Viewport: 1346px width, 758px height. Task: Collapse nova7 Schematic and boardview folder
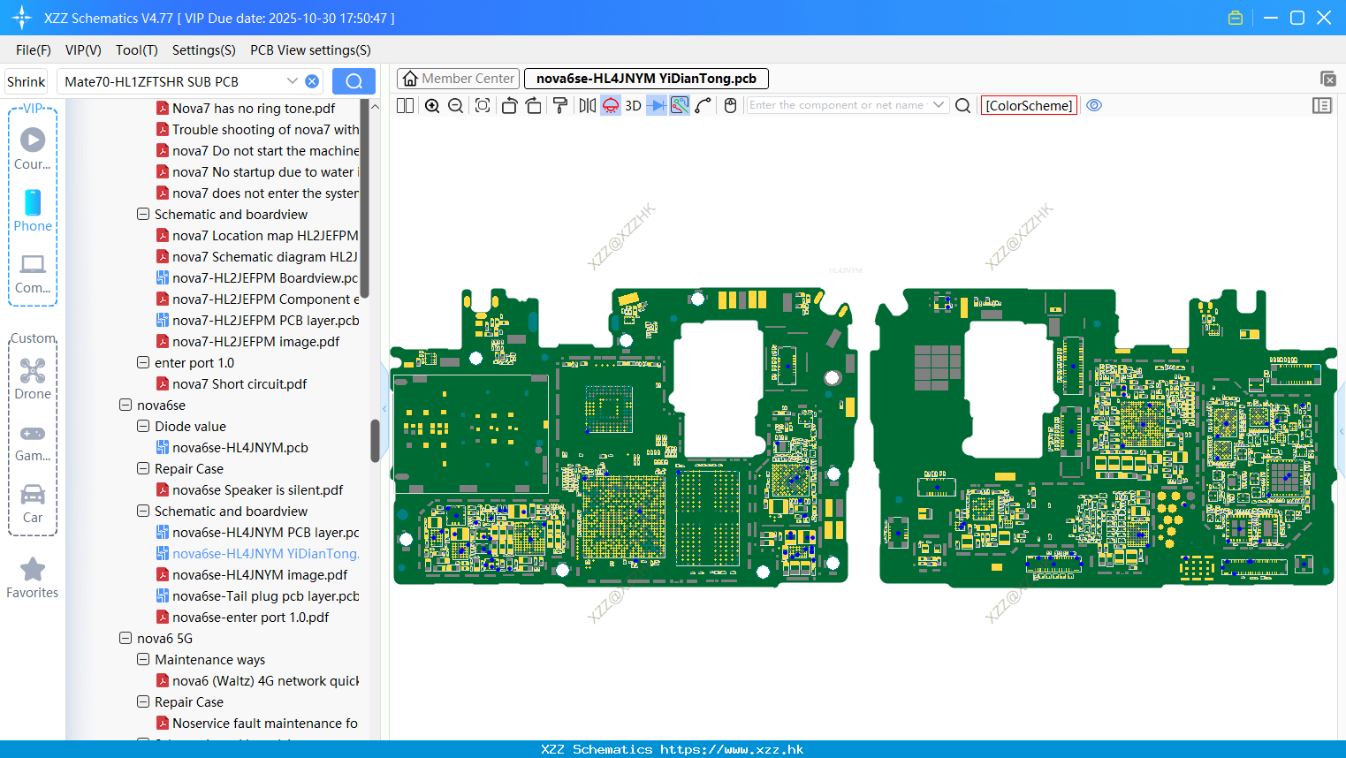point(143,215)
